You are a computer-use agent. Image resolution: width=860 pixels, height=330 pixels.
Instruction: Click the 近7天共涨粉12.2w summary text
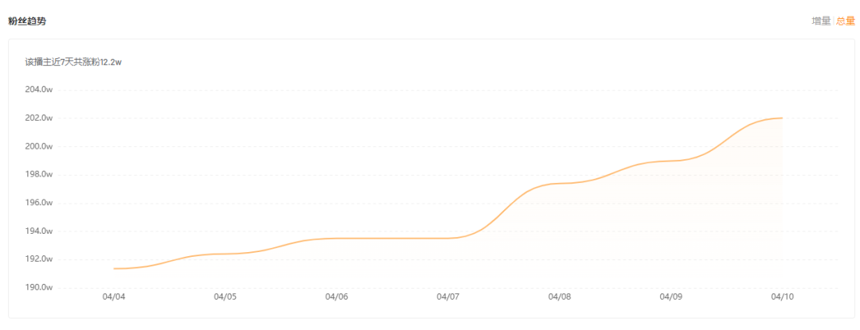click(x=73, y=62)
